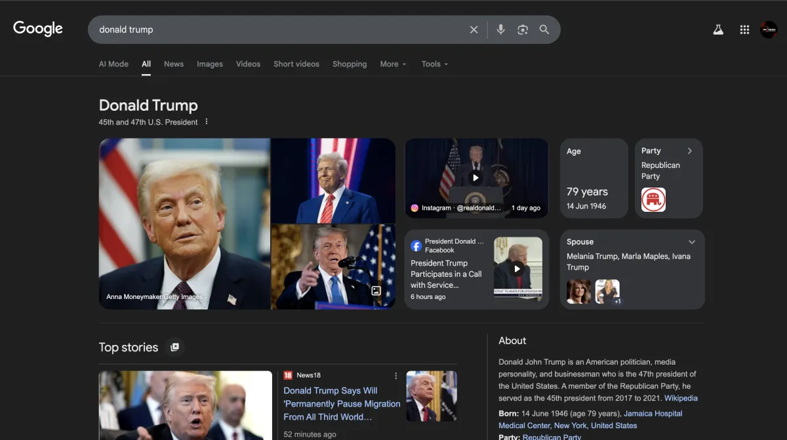Viewport: 787px width, 440px height.
Task: Click the Google logo
Action: click(38, 29)
